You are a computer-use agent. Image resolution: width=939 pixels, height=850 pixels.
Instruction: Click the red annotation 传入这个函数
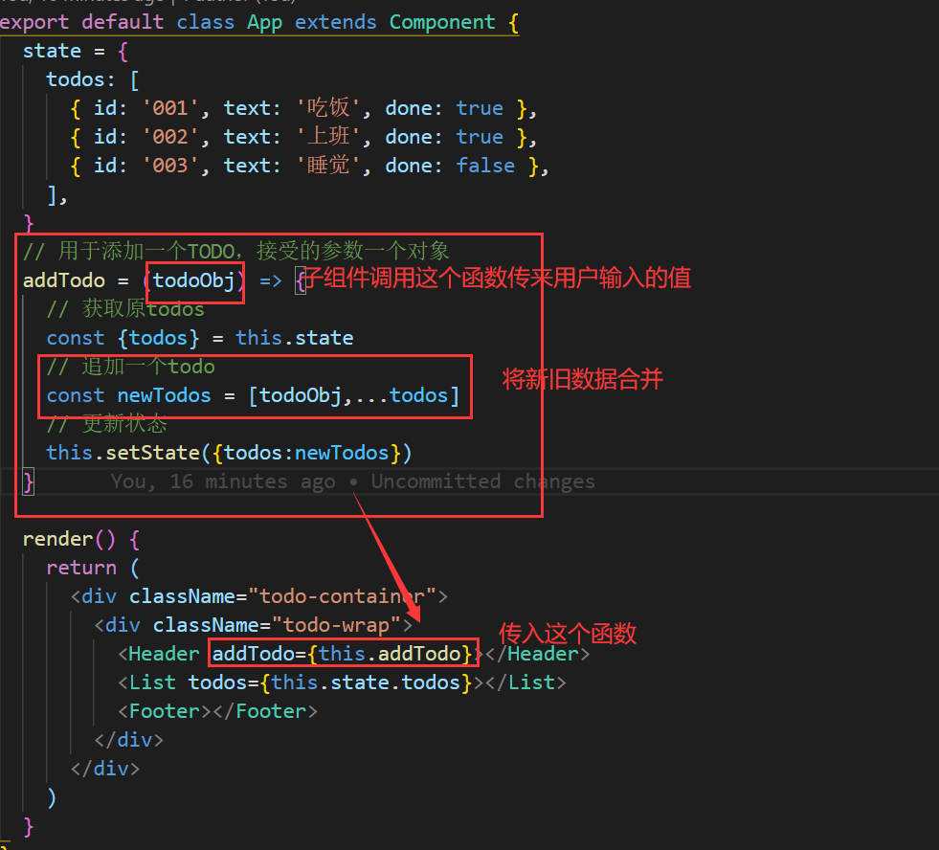[567, 634]
